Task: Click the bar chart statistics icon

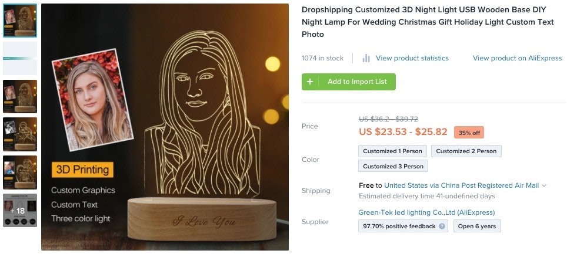Action: 366,58
